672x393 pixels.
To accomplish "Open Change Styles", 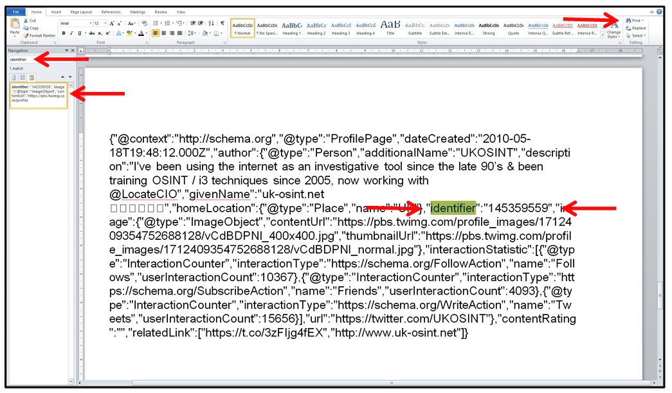I will [x=613, y=29].
